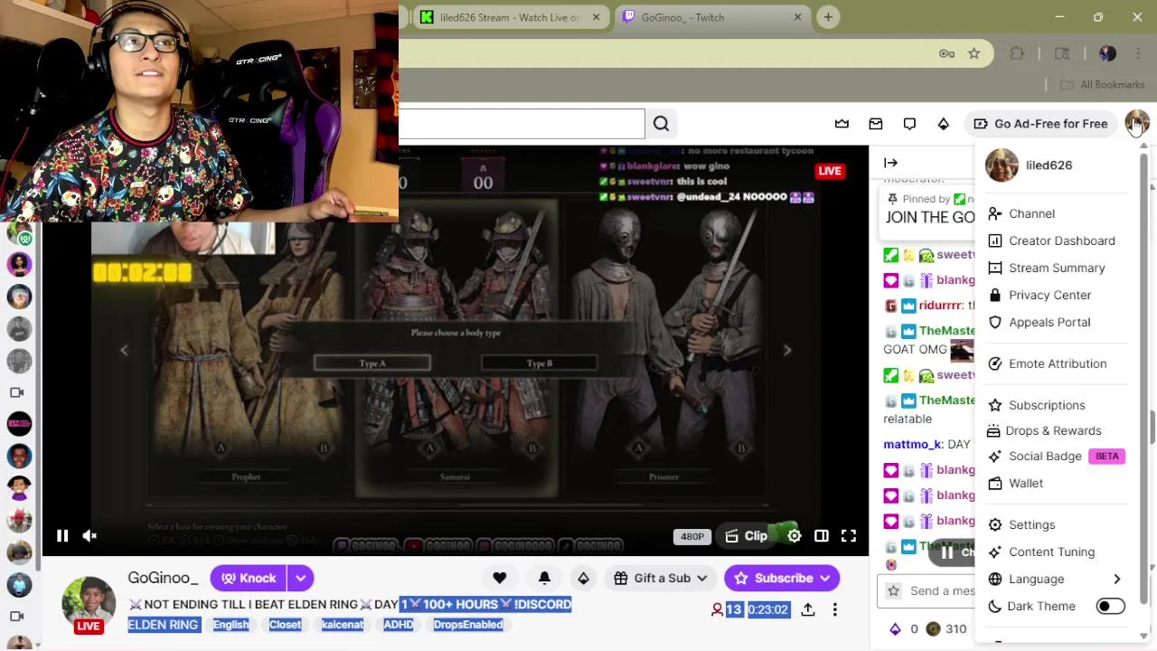This screenshot has height=651, width=1157.
Task: Select Social Badge BETA item
Action: [1055, 456]
